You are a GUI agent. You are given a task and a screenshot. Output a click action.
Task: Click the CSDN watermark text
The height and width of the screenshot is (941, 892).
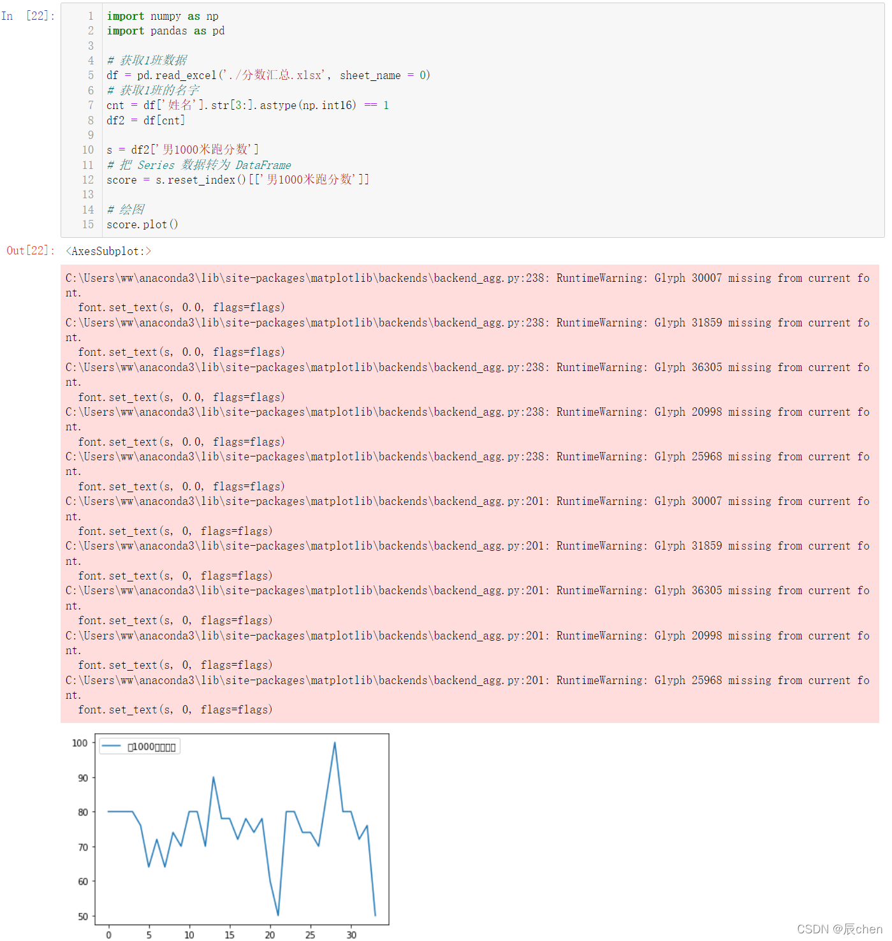(840, 929)
